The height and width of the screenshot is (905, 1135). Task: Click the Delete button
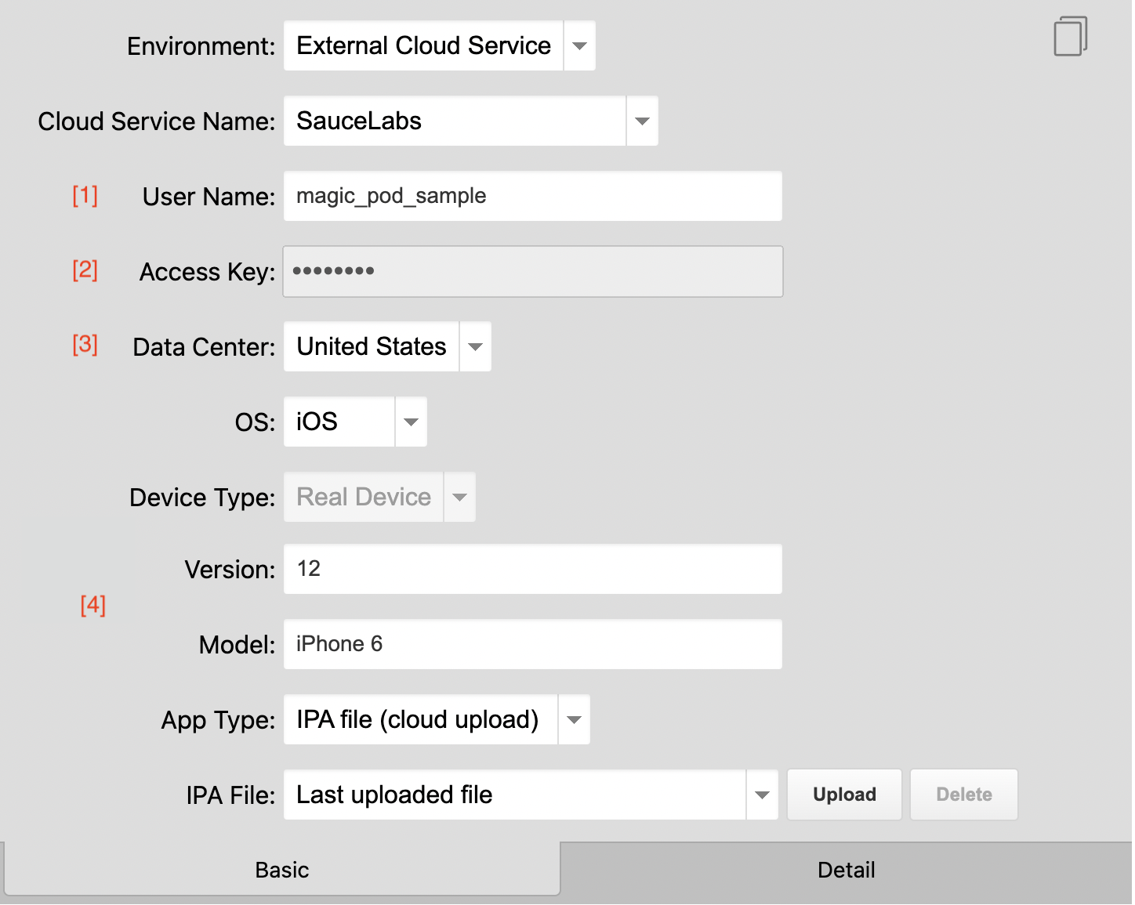[x=964, y=795]
